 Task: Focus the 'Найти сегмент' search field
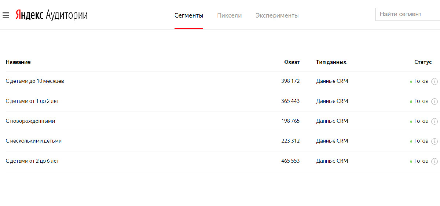(x=407, y=14)
